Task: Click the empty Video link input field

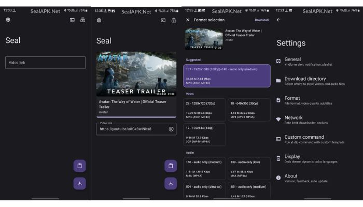Action: tap(45, 63)
